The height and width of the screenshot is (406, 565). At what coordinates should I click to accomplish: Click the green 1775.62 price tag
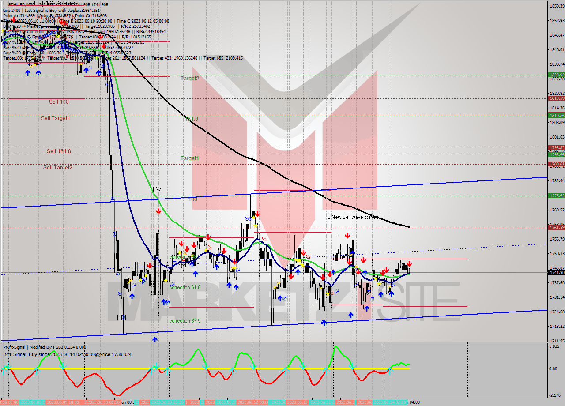[x=557, y=196]
